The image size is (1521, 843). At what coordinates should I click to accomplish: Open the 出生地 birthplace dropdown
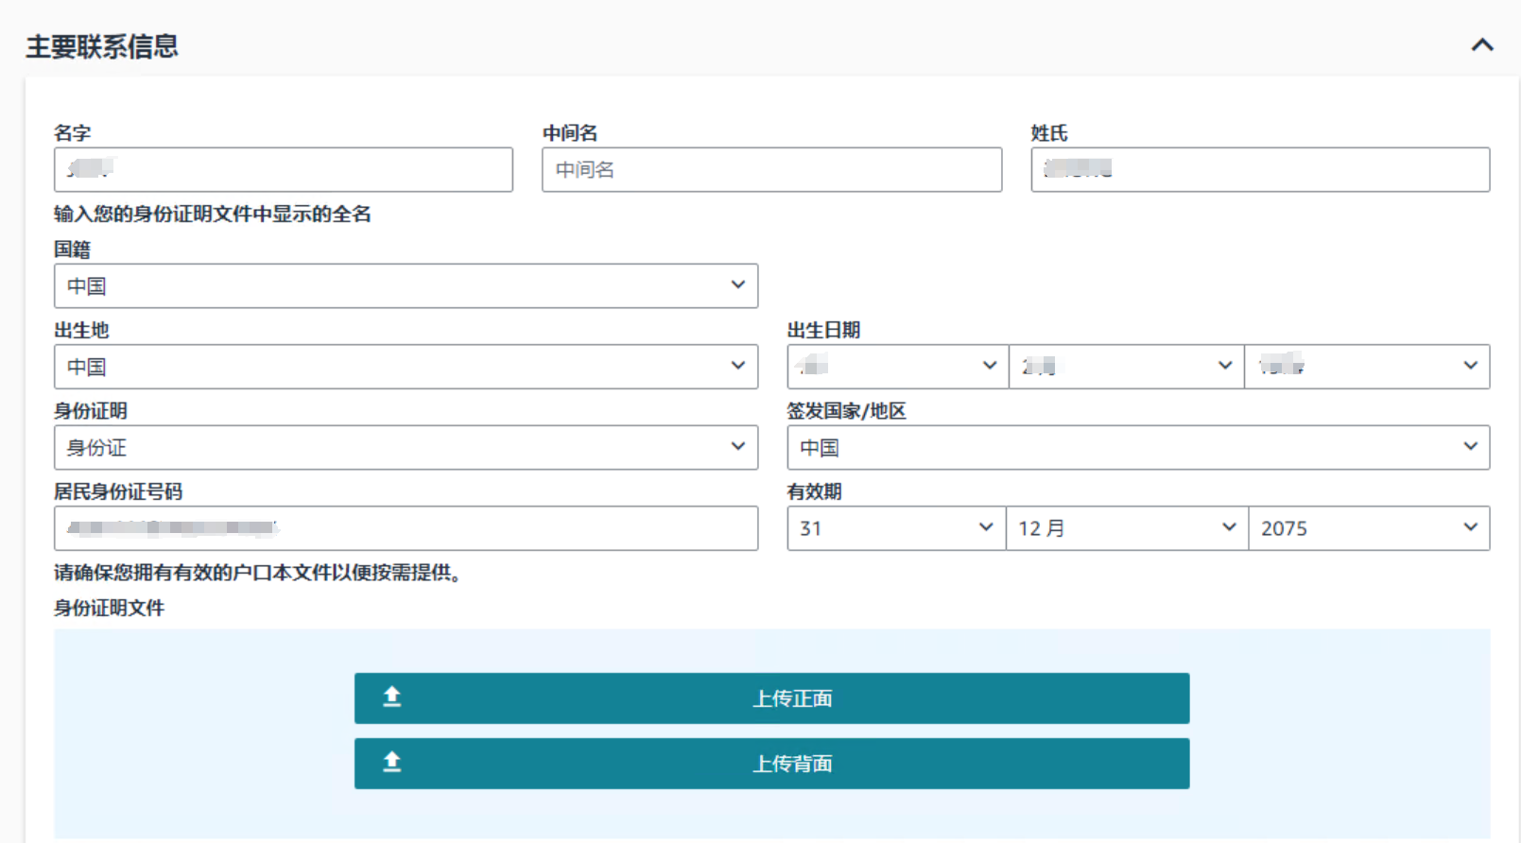(x=406, y=367)
